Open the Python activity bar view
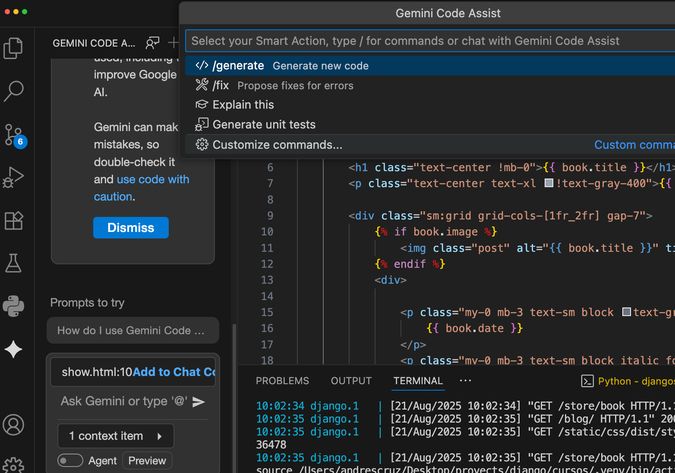Screen dimensions: 675x473 pyautogui.click(x=13, y=306)
